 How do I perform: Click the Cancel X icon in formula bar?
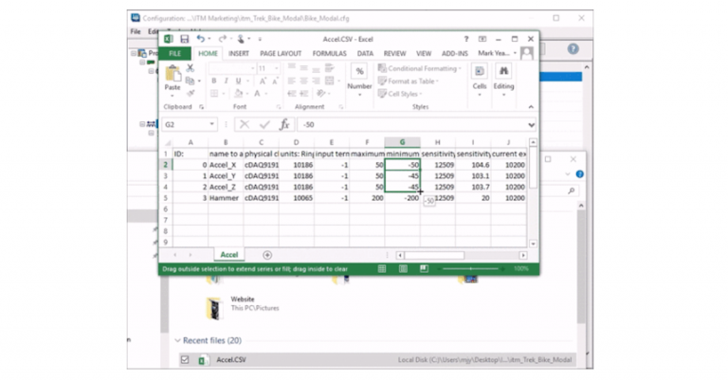(245, 124)
